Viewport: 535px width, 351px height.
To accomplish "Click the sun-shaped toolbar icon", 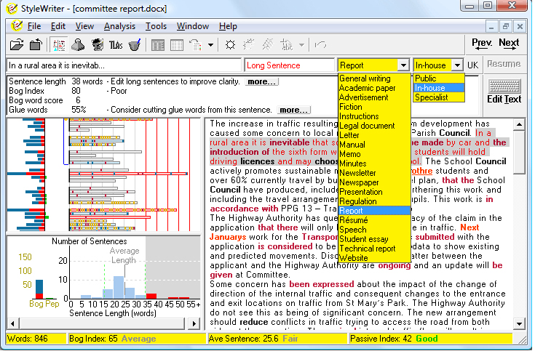I will coord(230,44).
